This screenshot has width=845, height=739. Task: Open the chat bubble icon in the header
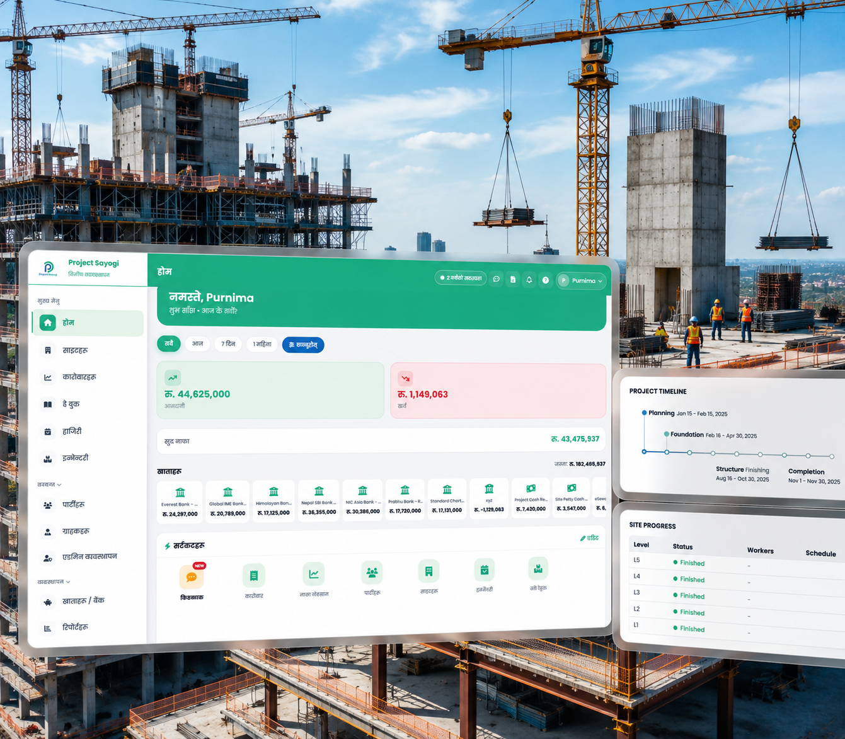[497, 279]
